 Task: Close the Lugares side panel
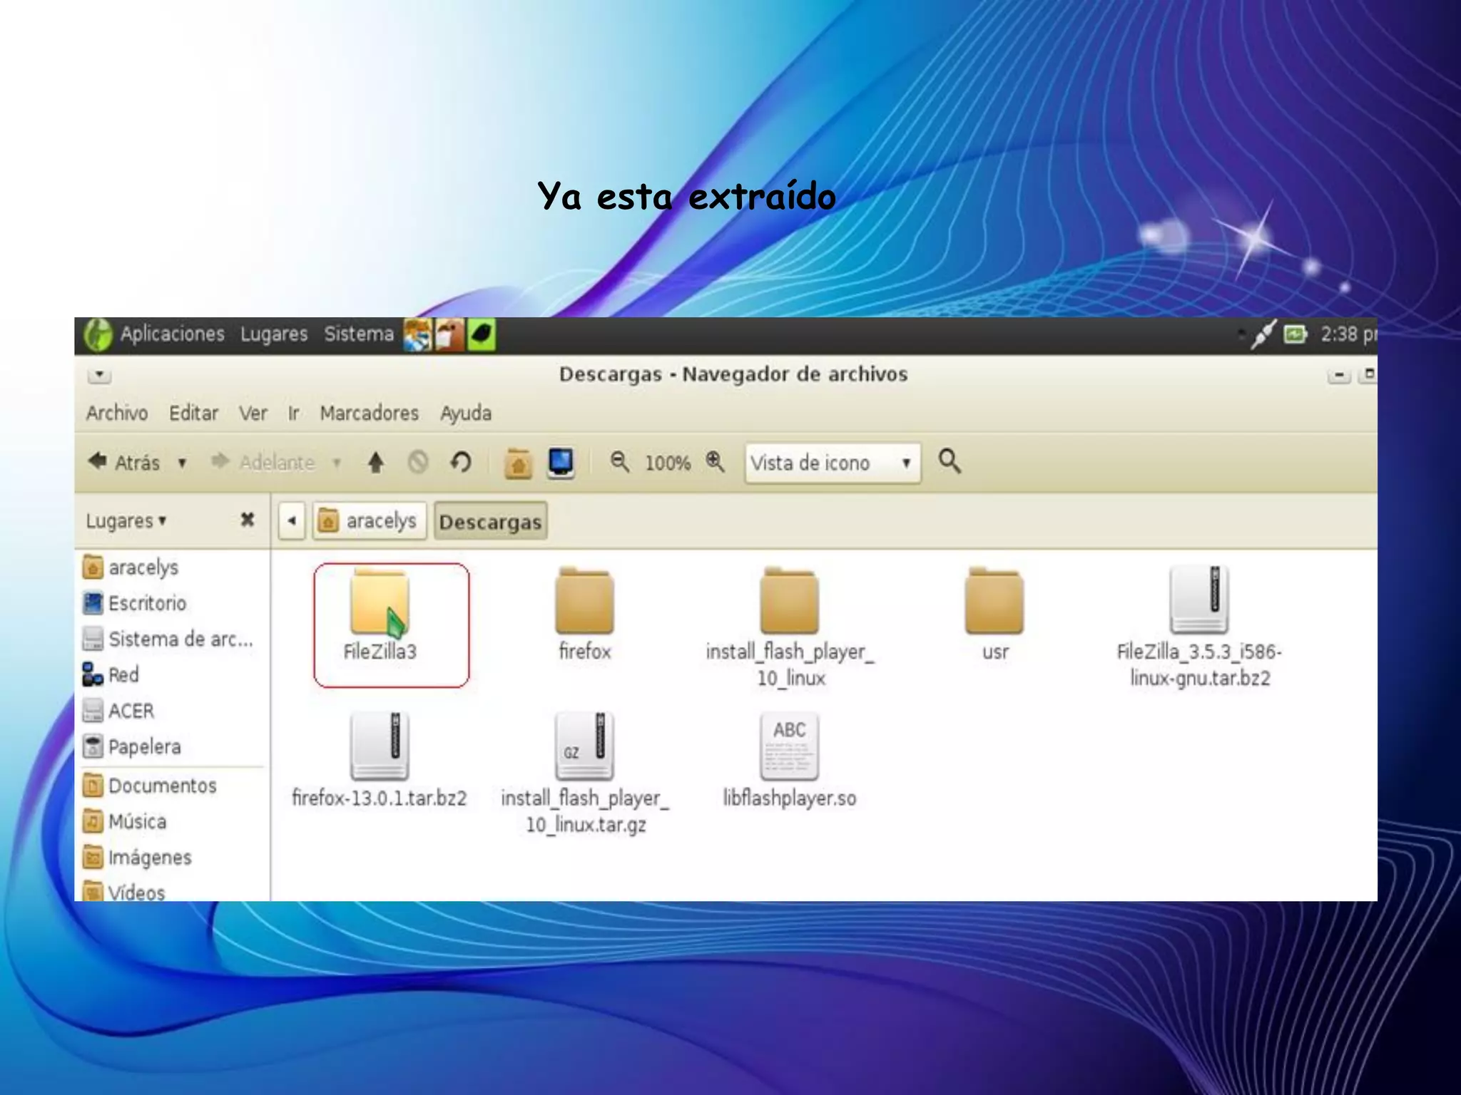[x=247, y=520]
